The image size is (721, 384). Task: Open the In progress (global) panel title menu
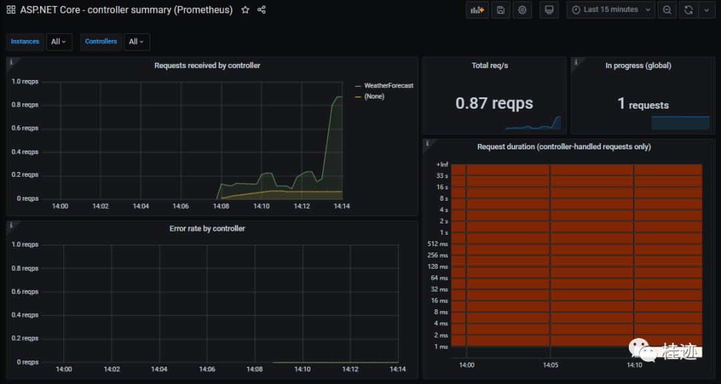(638, 66)
